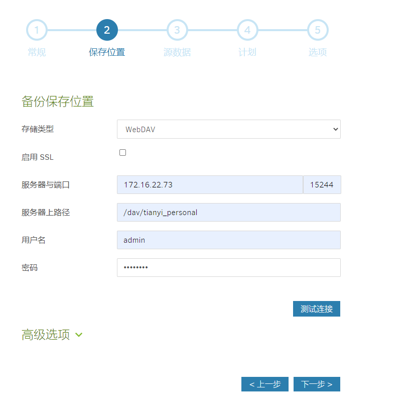Click the 用户名 field containing admin
This screenshot has height=402, width=411.
coord(228,240)
